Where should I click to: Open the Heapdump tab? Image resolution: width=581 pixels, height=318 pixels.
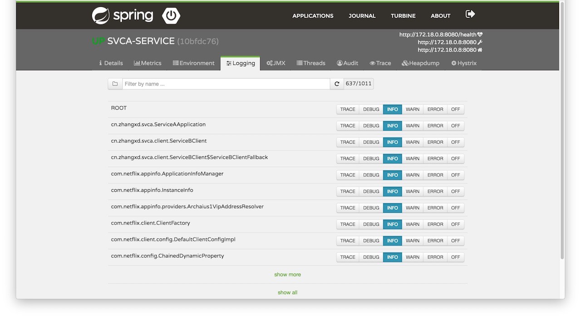point(420,63)
